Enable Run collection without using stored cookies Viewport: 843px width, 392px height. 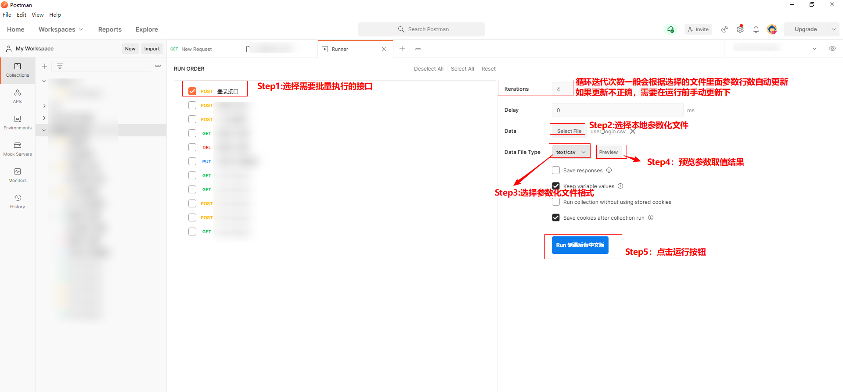556,202
